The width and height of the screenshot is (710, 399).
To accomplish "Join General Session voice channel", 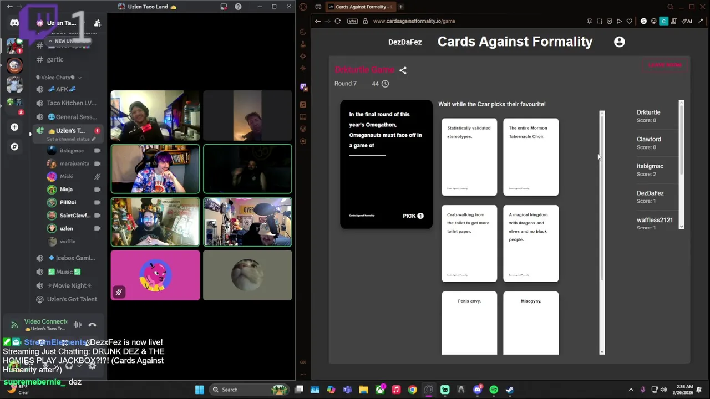I will point(68,117).
